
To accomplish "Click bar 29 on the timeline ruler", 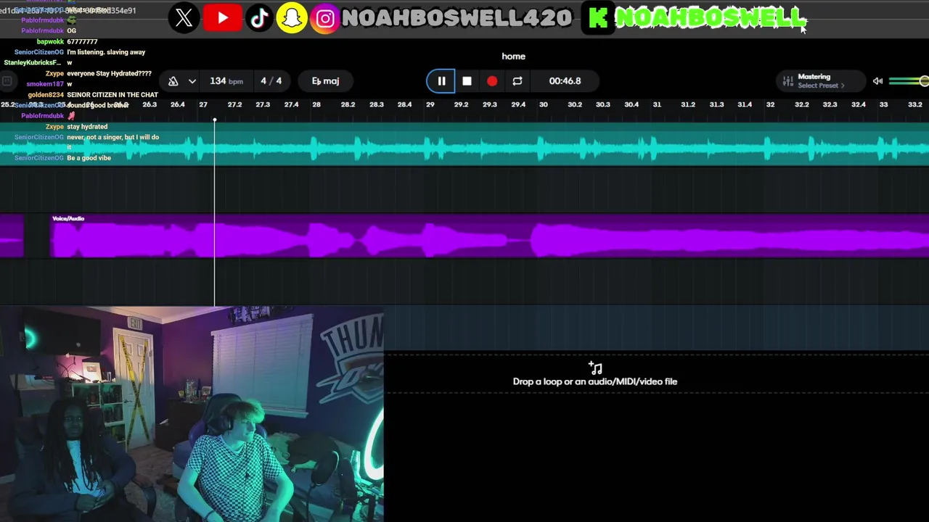I will coord(430,104).
